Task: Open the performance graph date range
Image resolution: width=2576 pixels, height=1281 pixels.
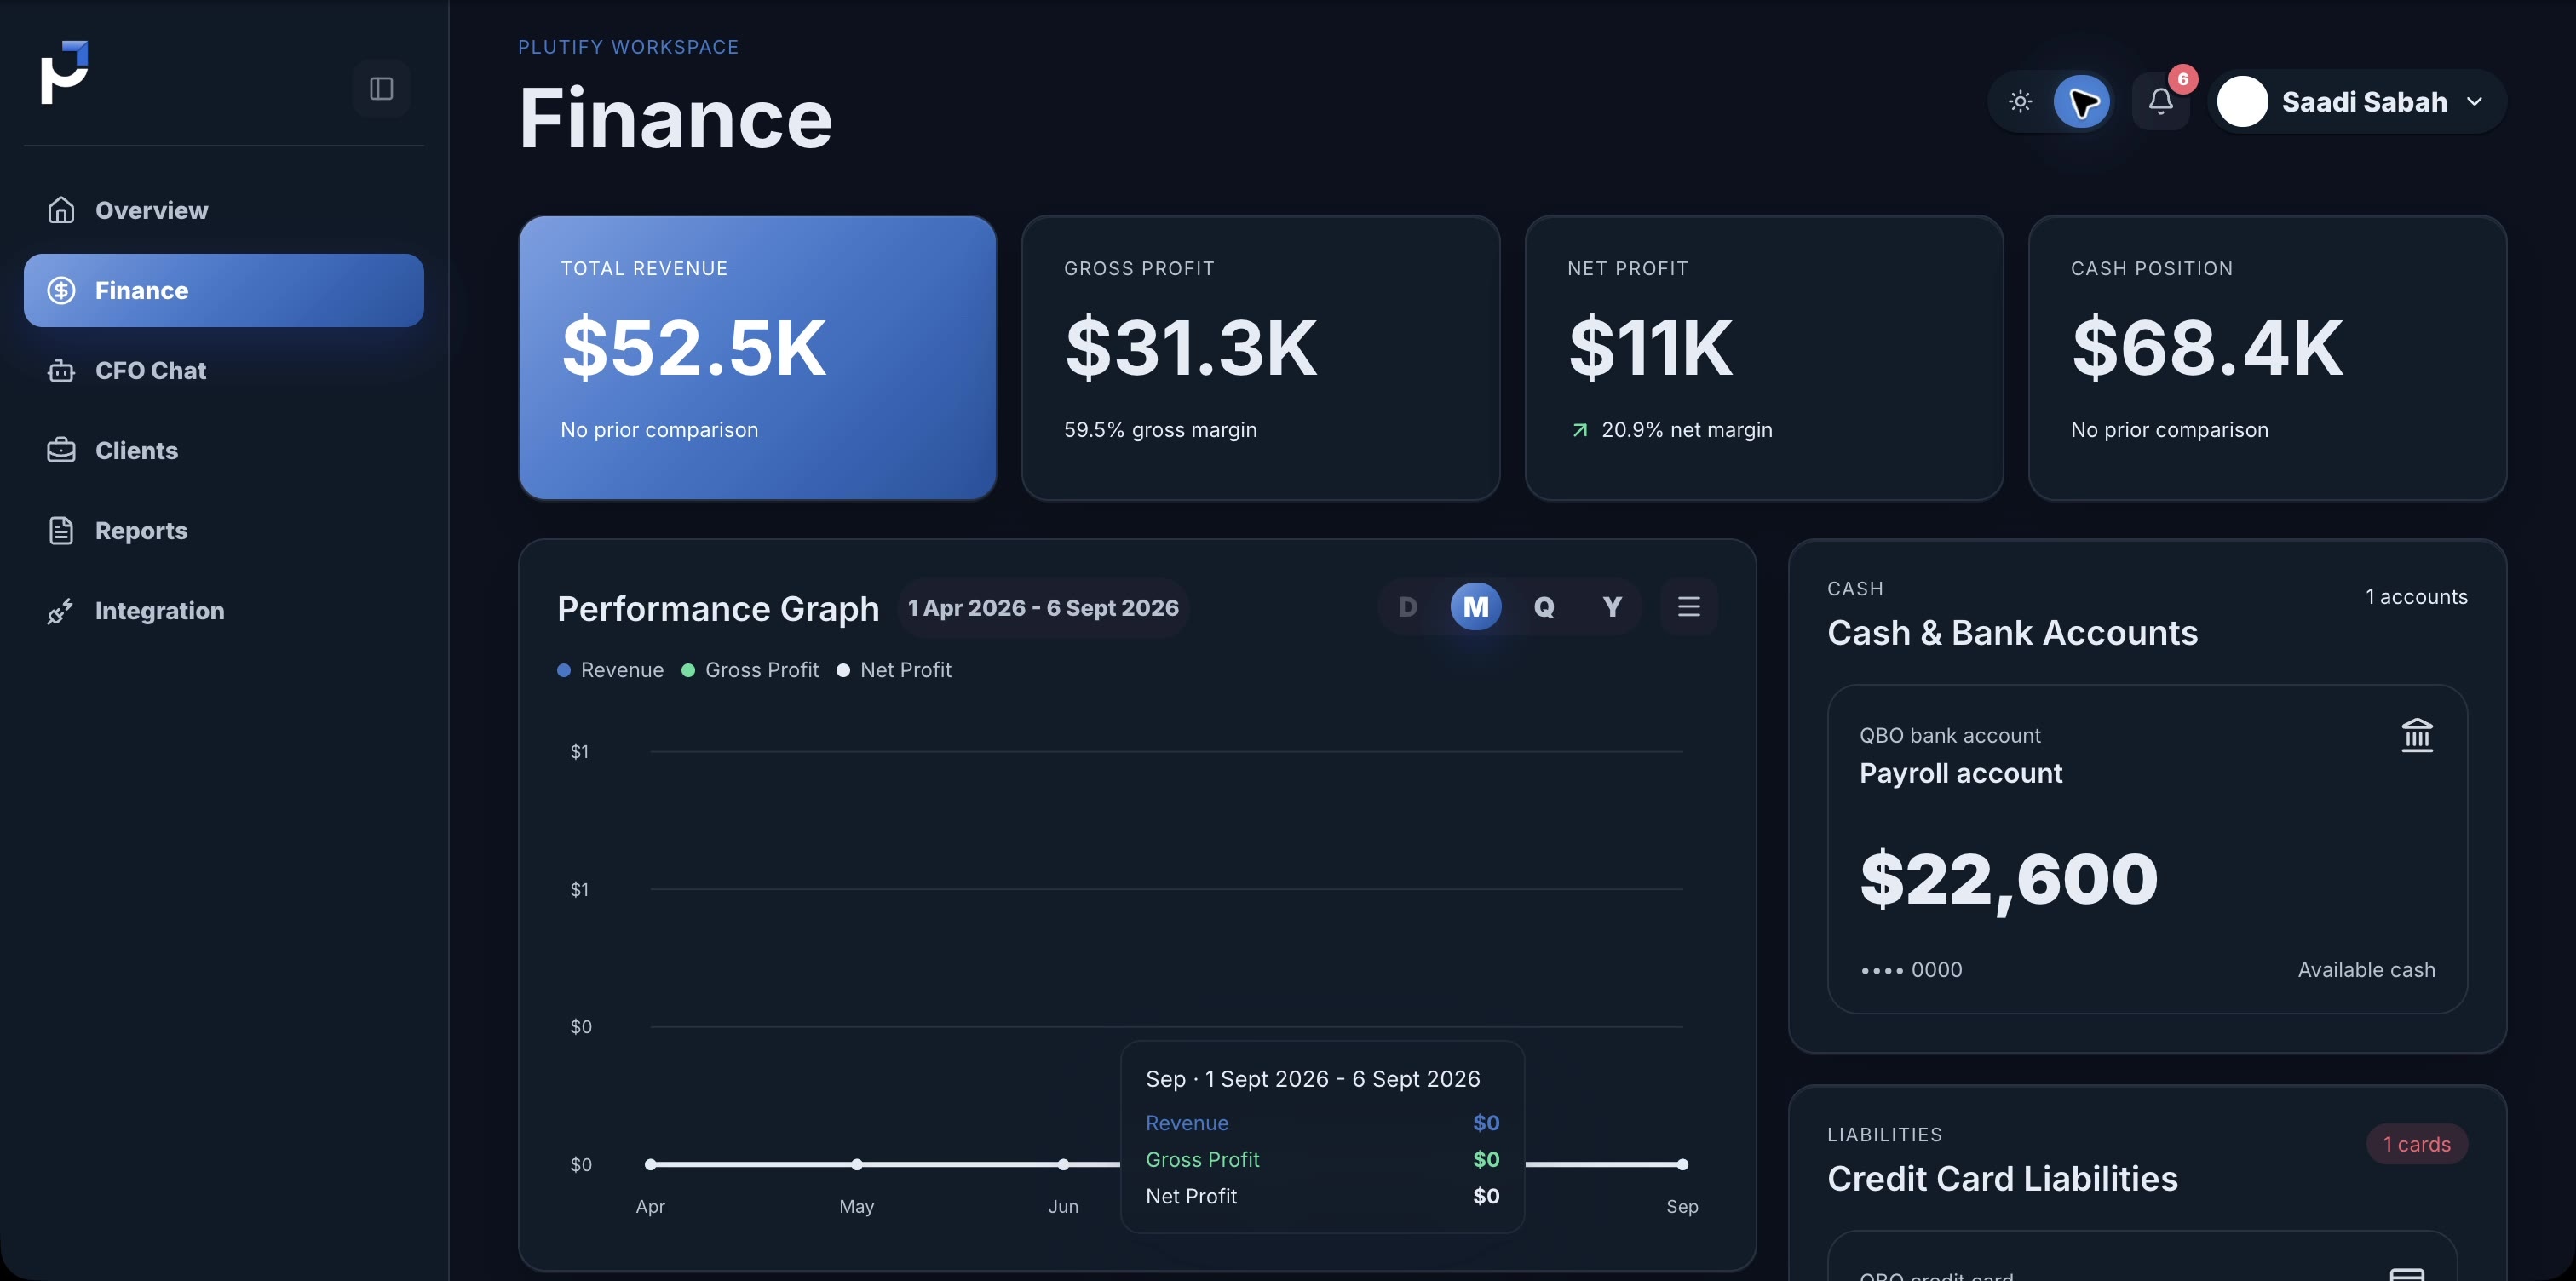Action: (1043, 608)
